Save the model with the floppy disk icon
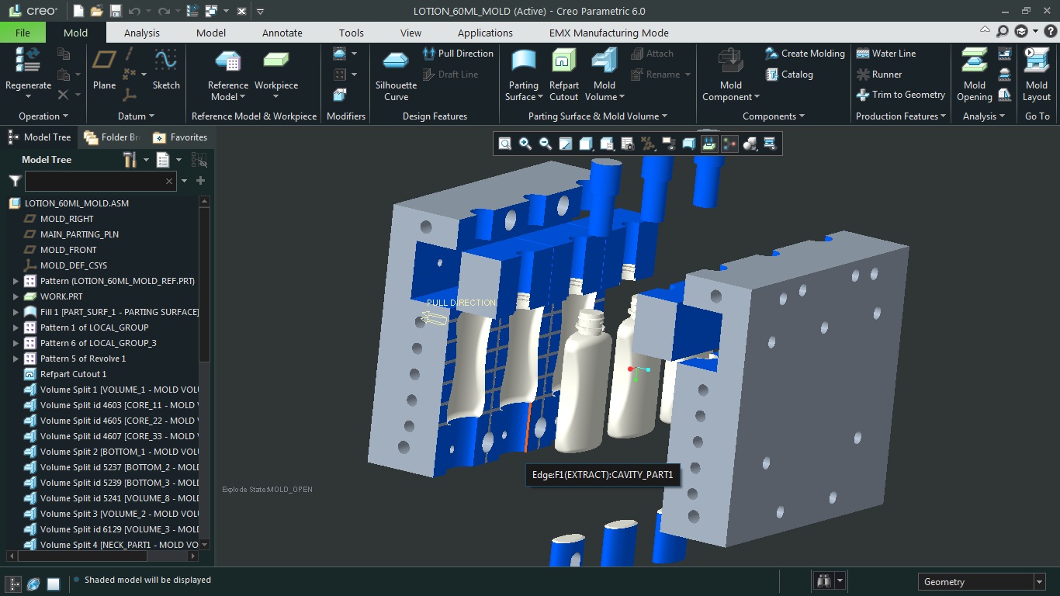The height and width of the screenshot is (596, 1060). pos(116,11)
